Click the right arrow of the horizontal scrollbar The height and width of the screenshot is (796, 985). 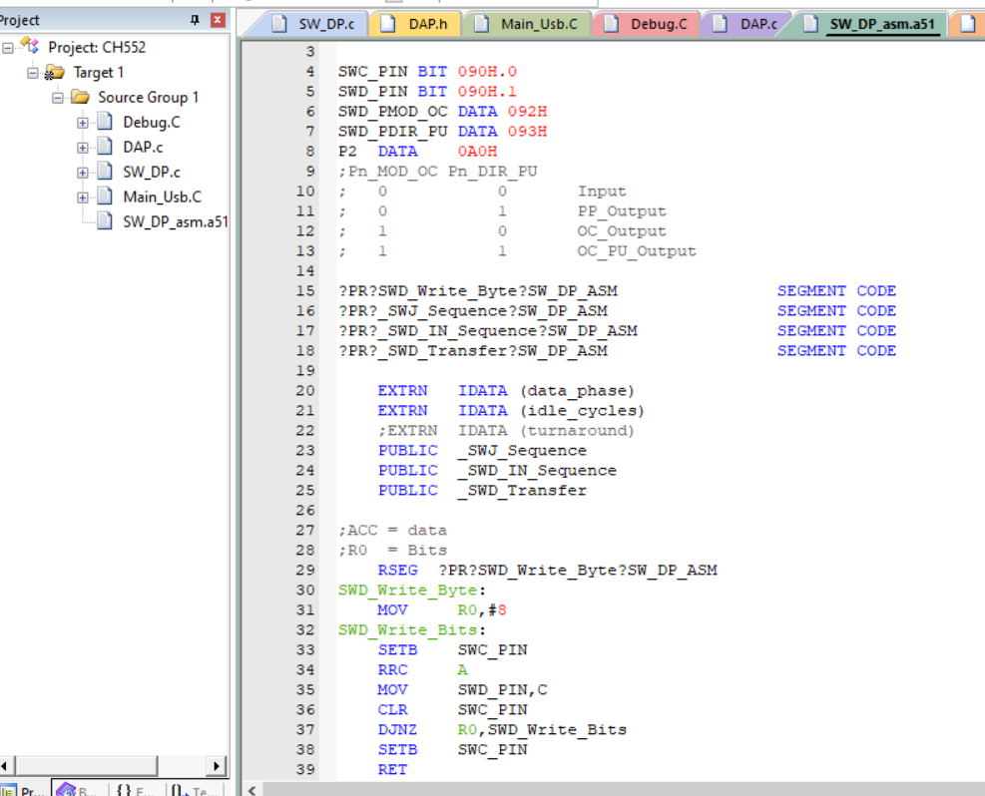(217, 767)
